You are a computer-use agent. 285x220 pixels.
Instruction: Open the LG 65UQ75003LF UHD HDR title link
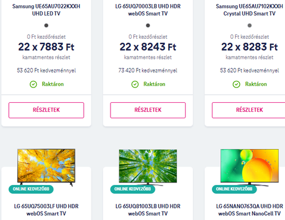tap(46, 210)
